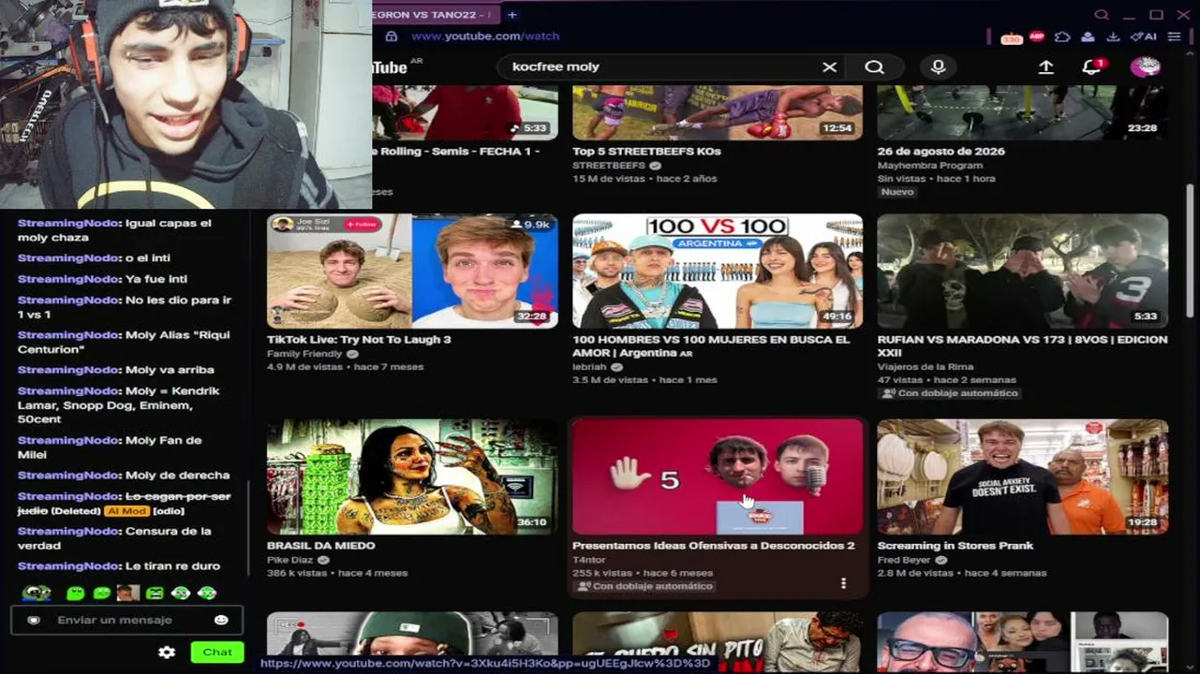Open the Presentamos Ideas Ofensivas thumbnail

click(718, 476)
